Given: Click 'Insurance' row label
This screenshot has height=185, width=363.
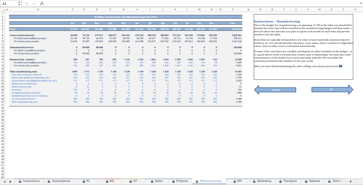Looking at the screenshot, I should click(x=17, y=90).
